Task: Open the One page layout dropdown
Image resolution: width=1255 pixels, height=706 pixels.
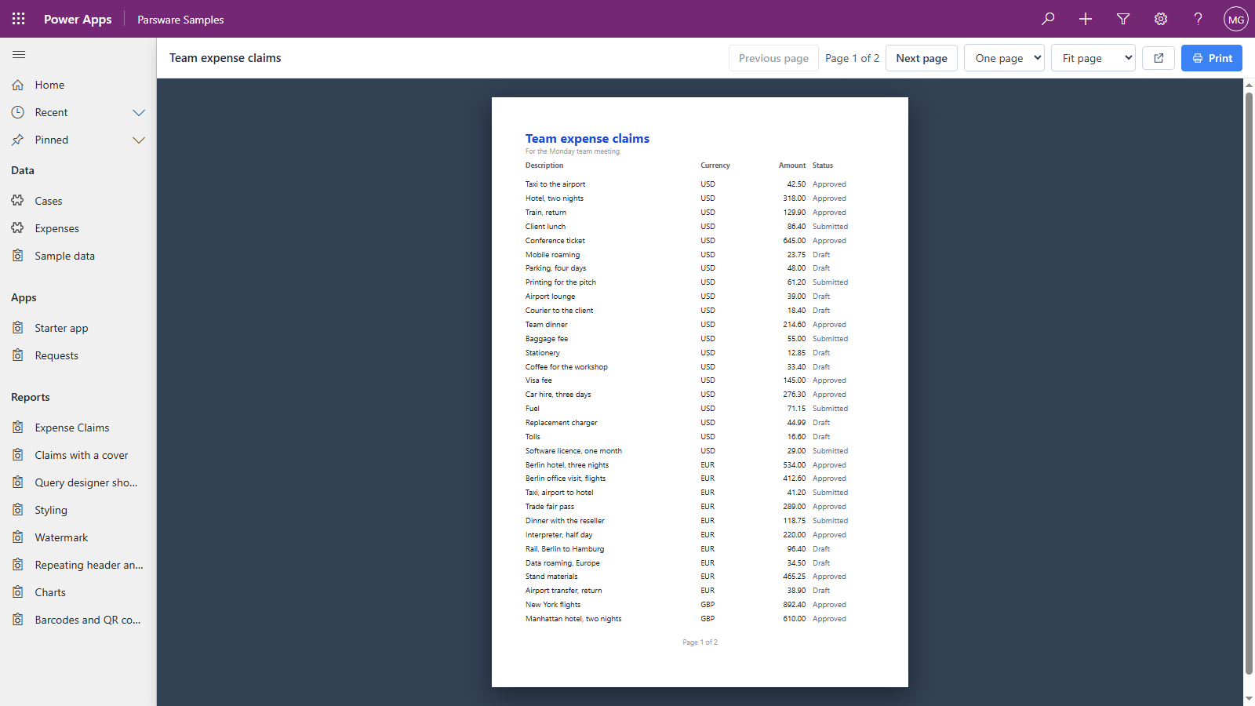Action: click(1004, 58)
